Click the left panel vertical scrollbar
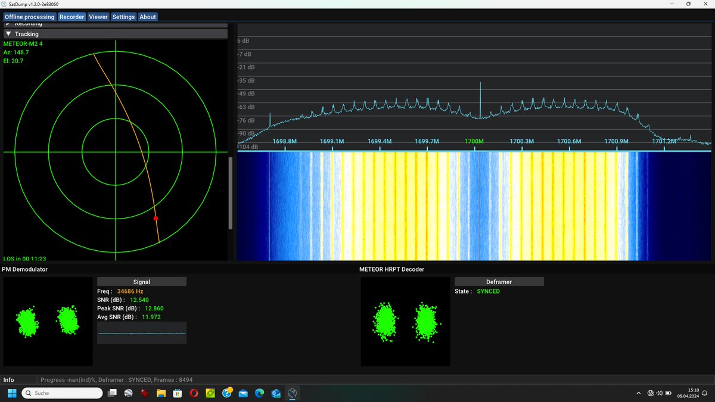715x402 pixels. click(x=231, y=192)
